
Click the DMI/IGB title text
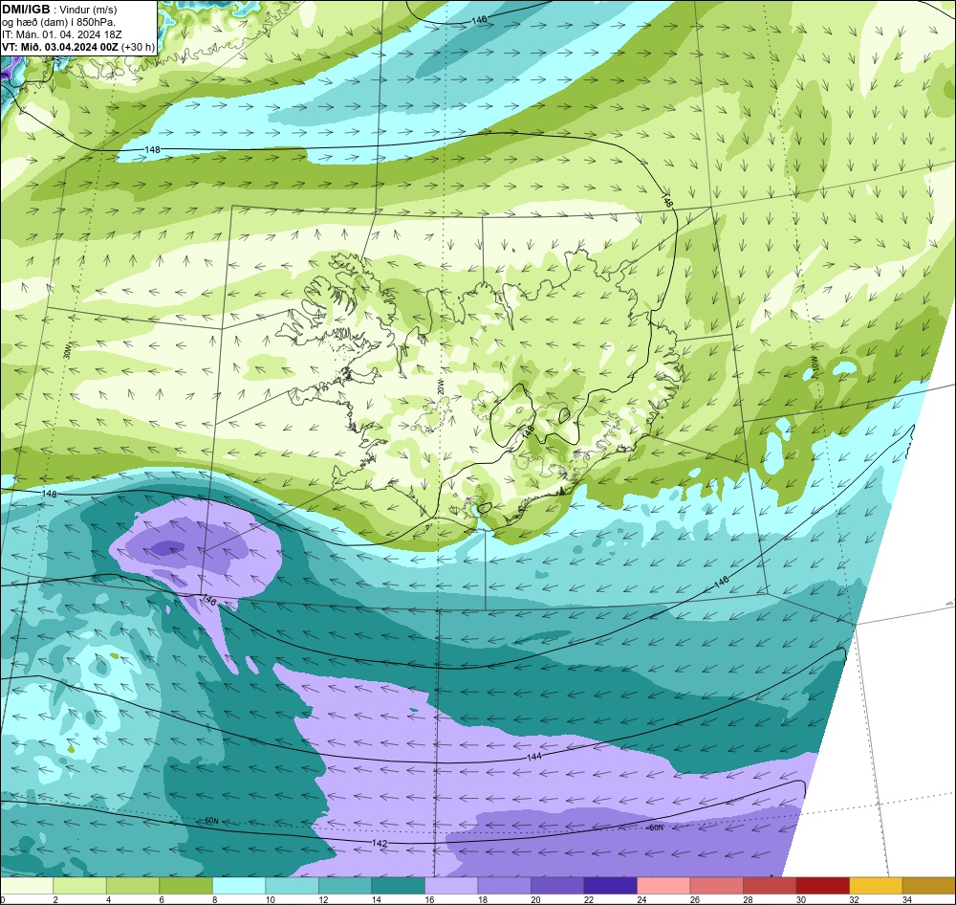pyautogui.click(x=26, y=10)
